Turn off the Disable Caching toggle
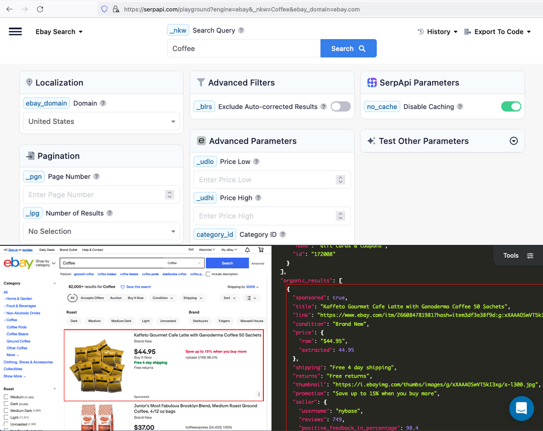The height and width of the screenshot is (431, 543). click(x=510, y=107)
